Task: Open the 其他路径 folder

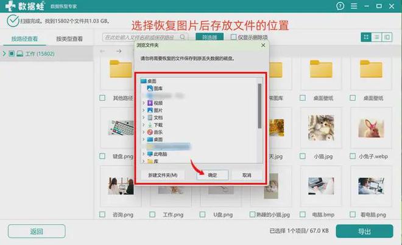Action: point(121,69)
